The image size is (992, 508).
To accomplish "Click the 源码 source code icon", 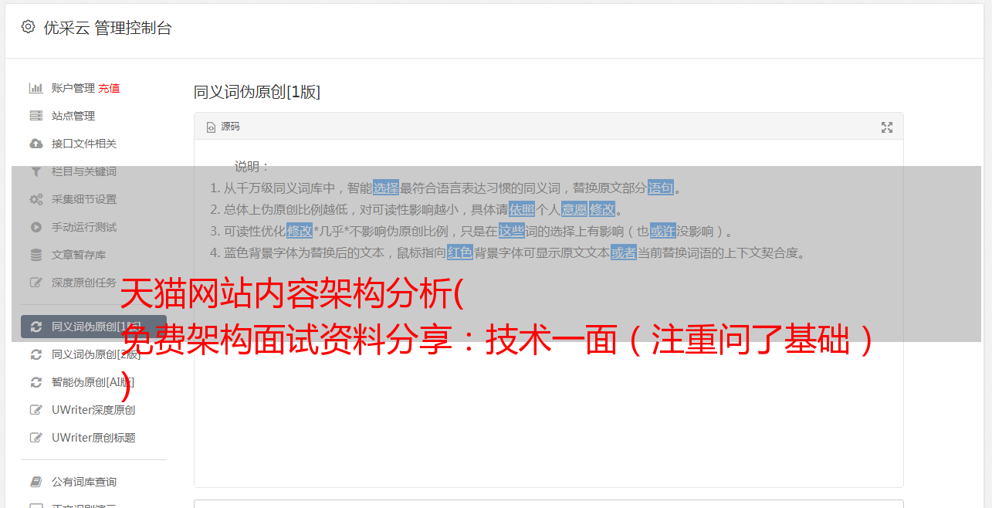I will (211, 127).
